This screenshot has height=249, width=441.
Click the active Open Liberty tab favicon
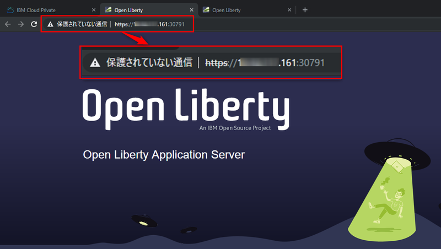[x=108, y=10]
